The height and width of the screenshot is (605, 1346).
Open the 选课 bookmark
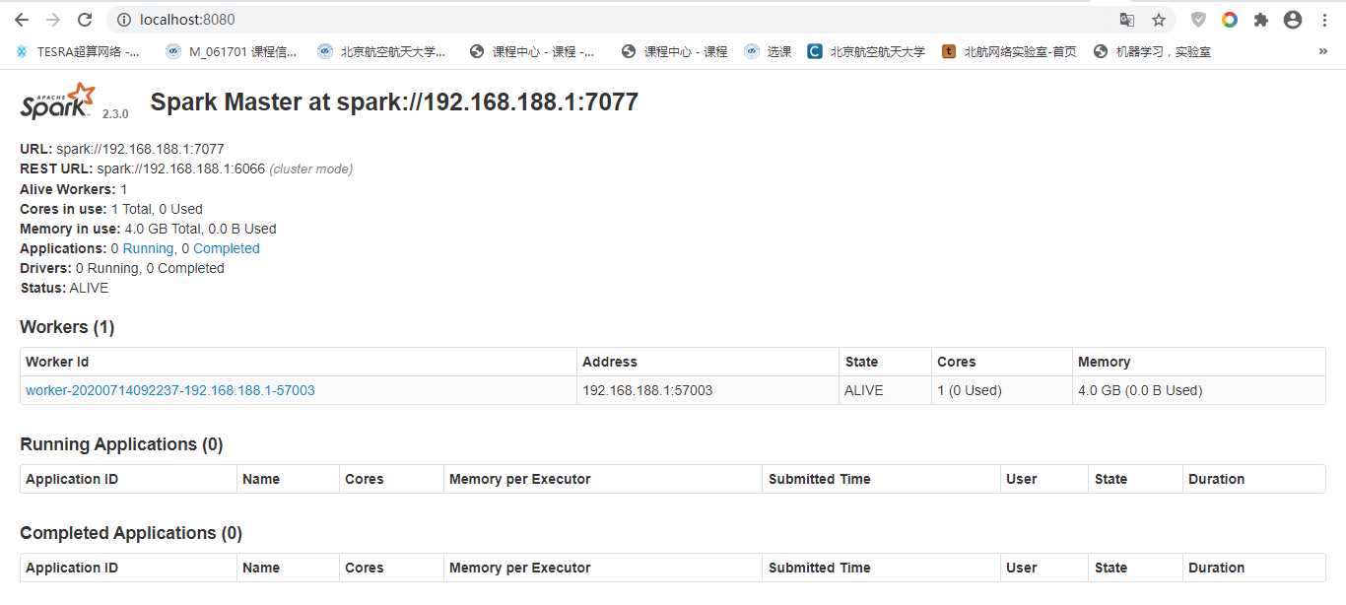(769, 51)
